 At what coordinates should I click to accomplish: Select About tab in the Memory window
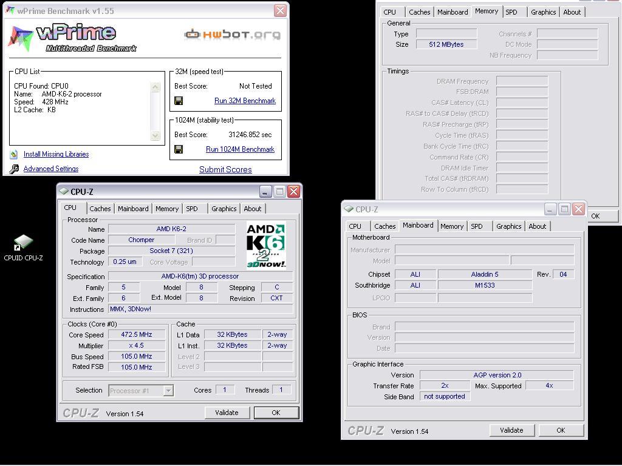click(x=572, y=12)
